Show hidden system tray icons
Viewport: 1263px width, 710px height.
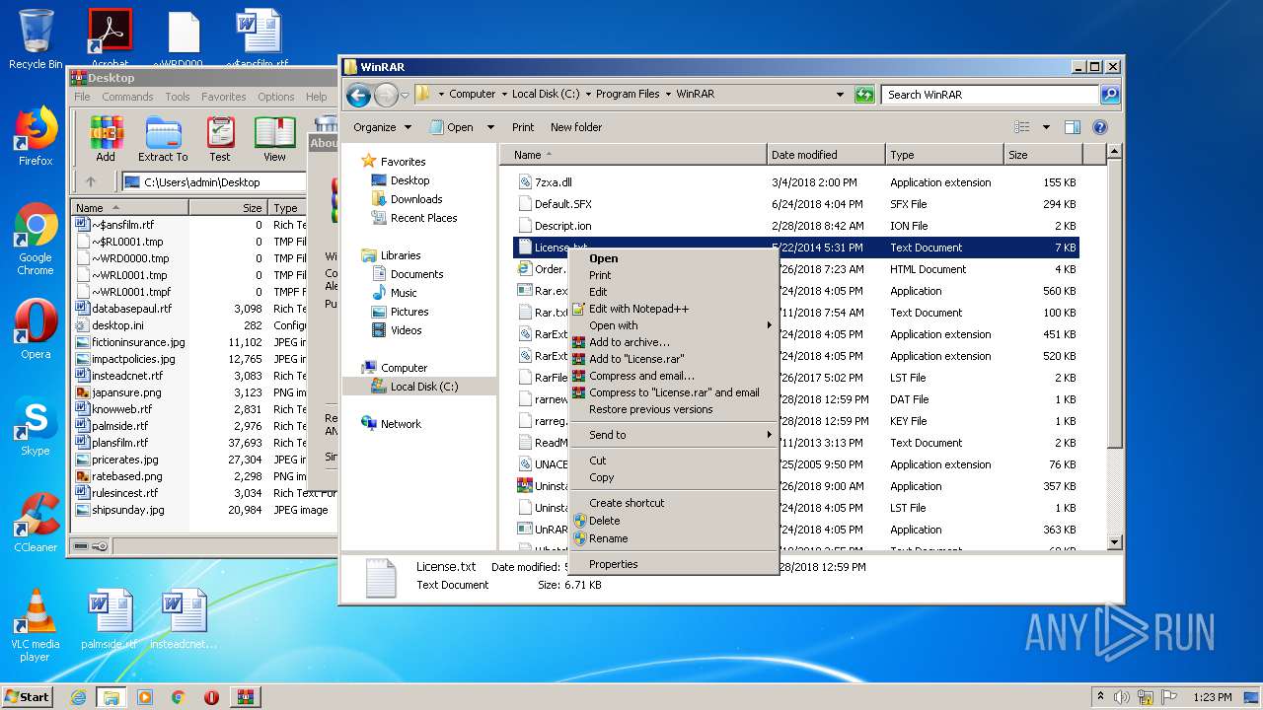click(1101, 697)
